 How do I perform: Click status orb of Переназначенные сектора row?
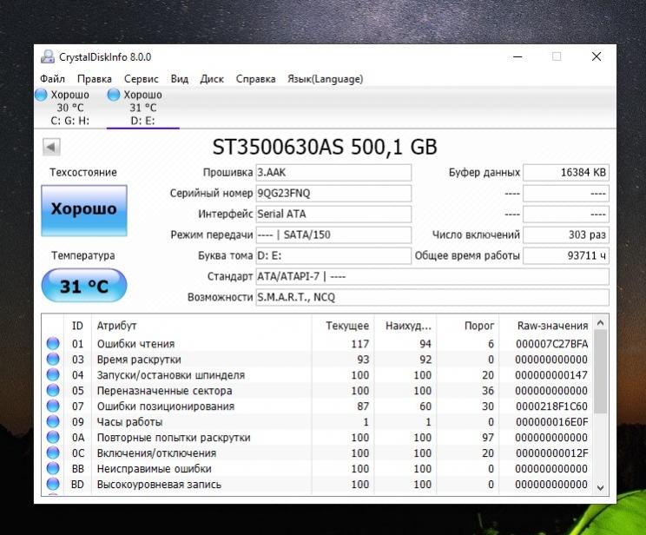(53, 390)
